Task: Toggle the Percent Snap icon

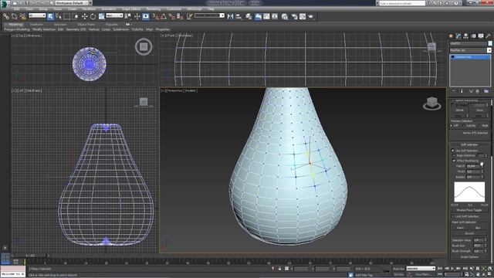Action: click(x=171, y=16)
